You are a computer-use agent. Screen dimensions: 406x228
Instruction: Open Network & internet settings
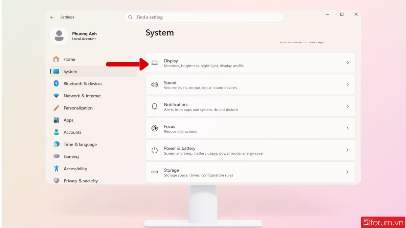pos(82,96)
